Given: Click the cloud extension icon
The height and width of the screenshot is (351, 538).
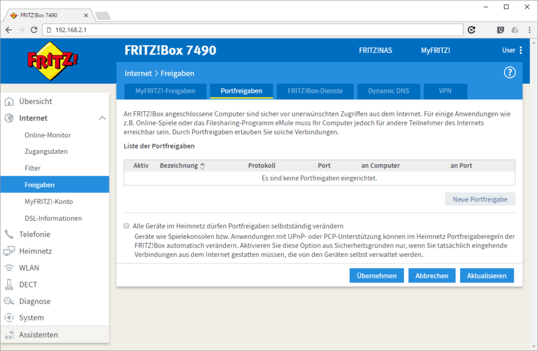Looking at the screenshot, I should tap(515, 30).
